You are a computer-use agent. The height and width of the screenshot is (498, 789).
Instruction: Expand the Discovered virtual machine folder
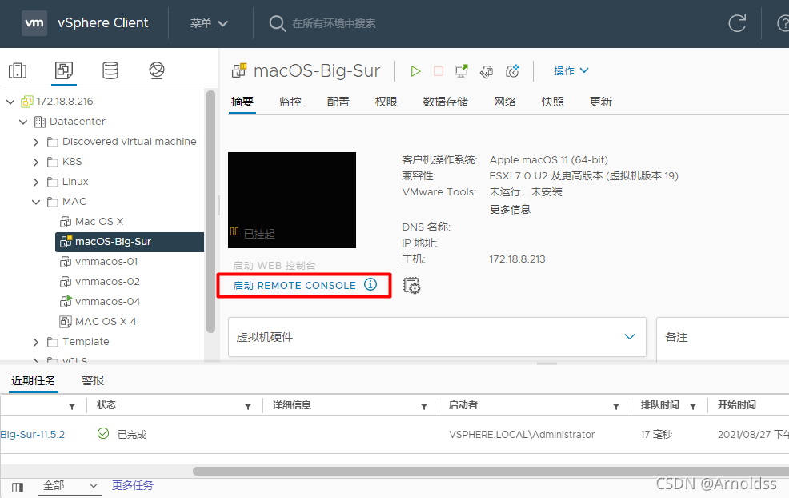click(36, 142)
